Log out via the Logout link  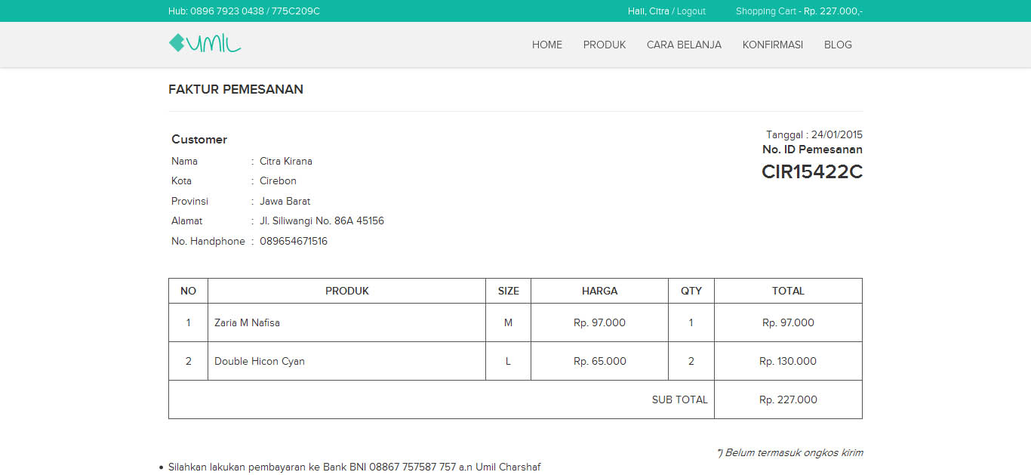tap(691, 11)
